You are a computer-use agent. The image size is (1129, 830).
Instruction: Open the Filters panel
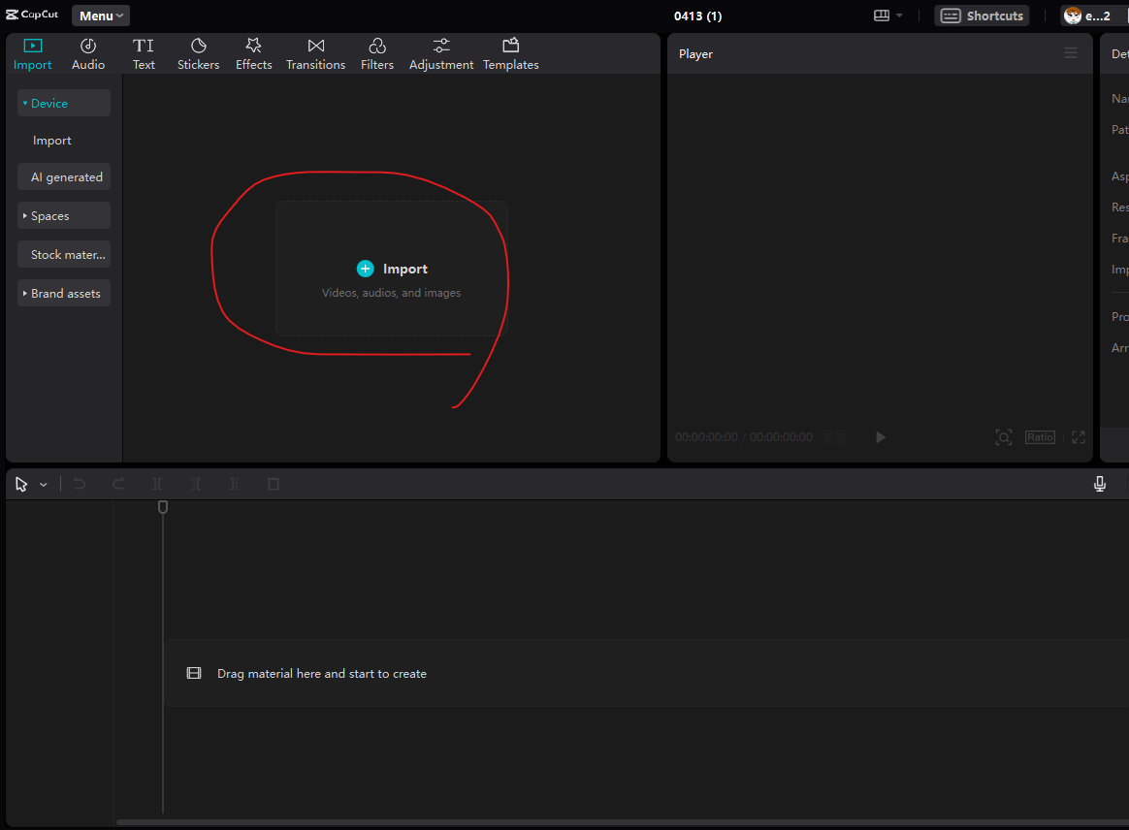tap(376, 54)
